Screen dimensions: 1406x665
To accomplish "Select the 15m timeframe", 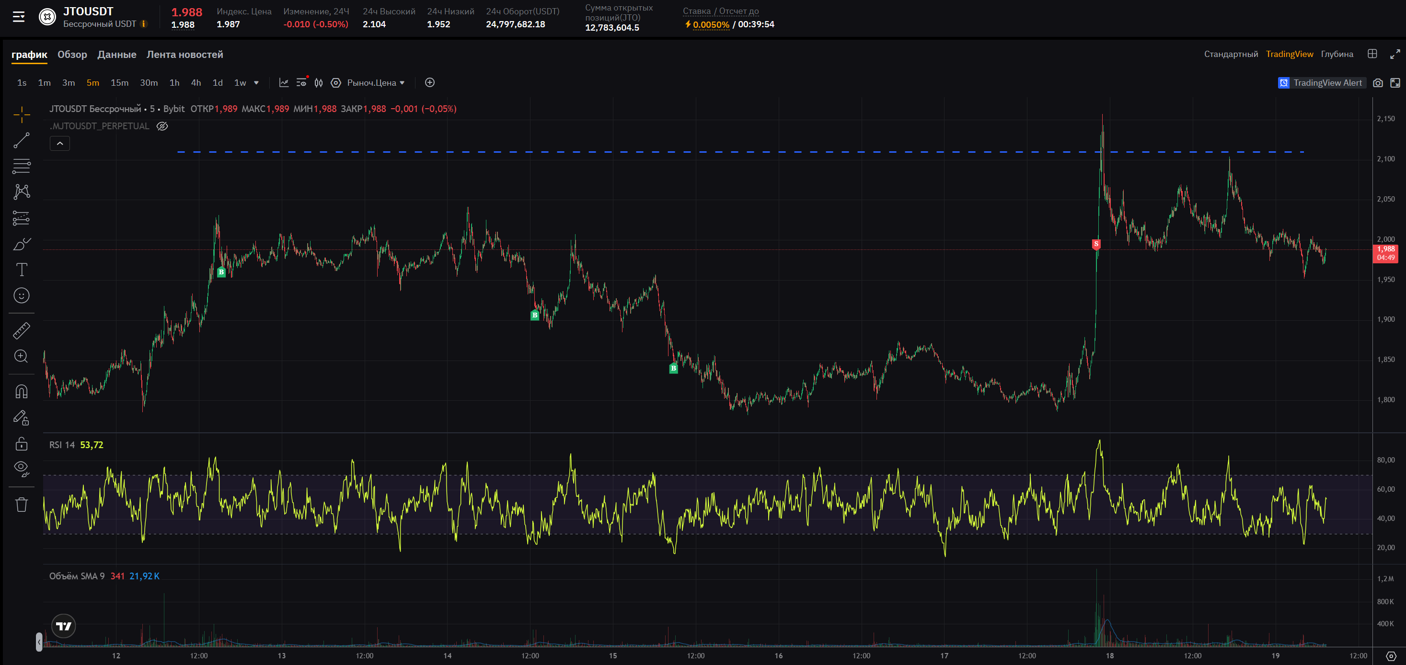I will click(x=119, y=83).
